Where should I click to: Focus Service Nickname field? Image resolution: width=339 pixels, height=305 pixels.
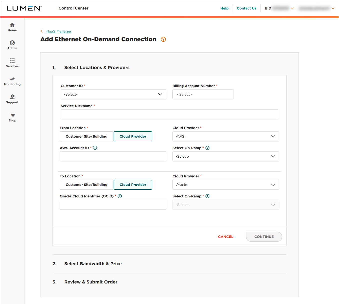(169, 114)
